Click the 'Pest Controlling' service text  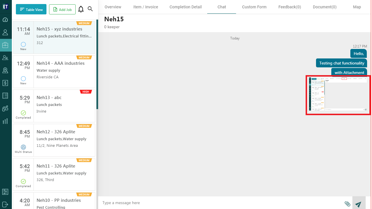[51, 207]
